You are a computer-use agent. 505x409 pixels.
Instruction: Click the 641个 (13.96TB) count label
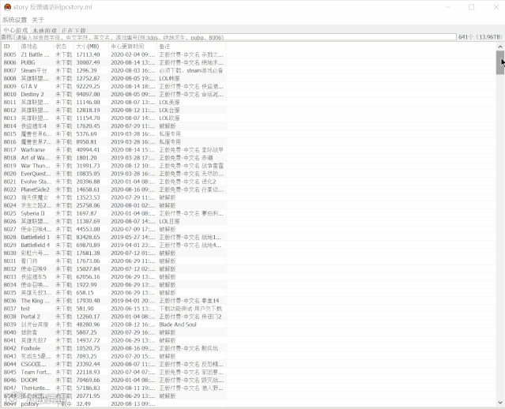pyautogui.click(x=480, y=37)
